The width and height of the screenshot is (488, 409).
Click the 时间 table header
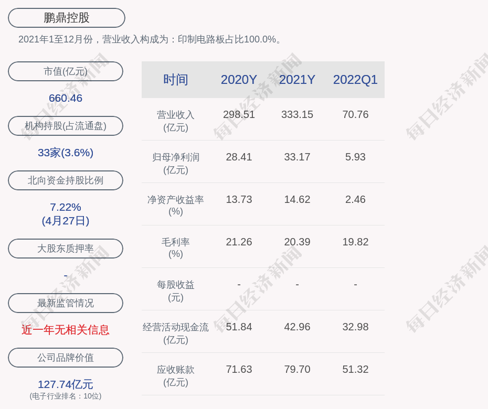tap(175, 80)
